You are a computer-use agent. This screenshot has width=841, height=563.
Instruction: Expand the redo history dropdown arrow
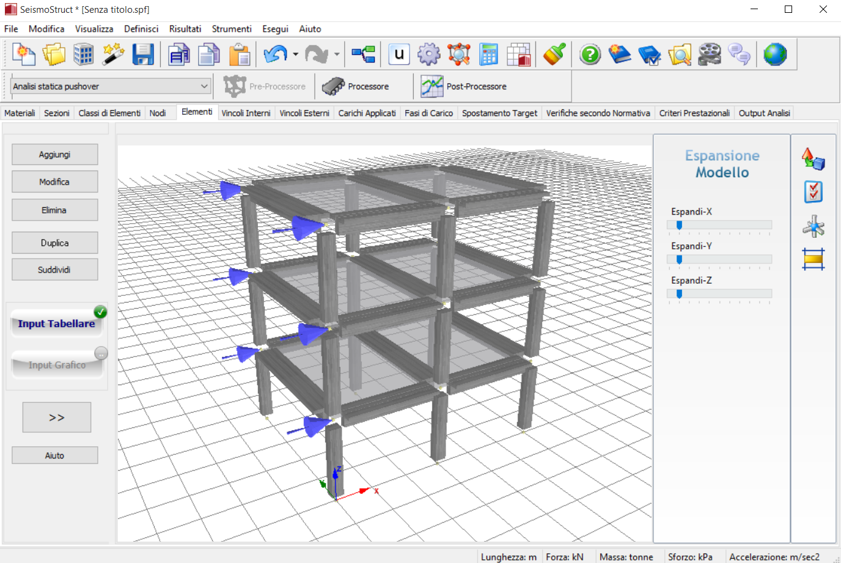pyautogui.click(x=337, y=54)
